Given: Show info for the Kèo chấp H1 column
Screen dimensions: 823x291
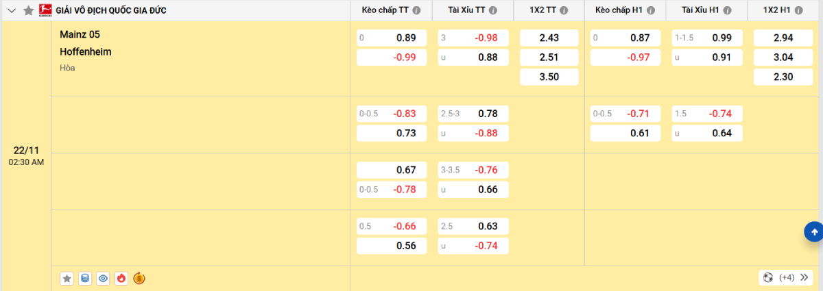Looking at the screenshot, I should [x=651, y=11].
